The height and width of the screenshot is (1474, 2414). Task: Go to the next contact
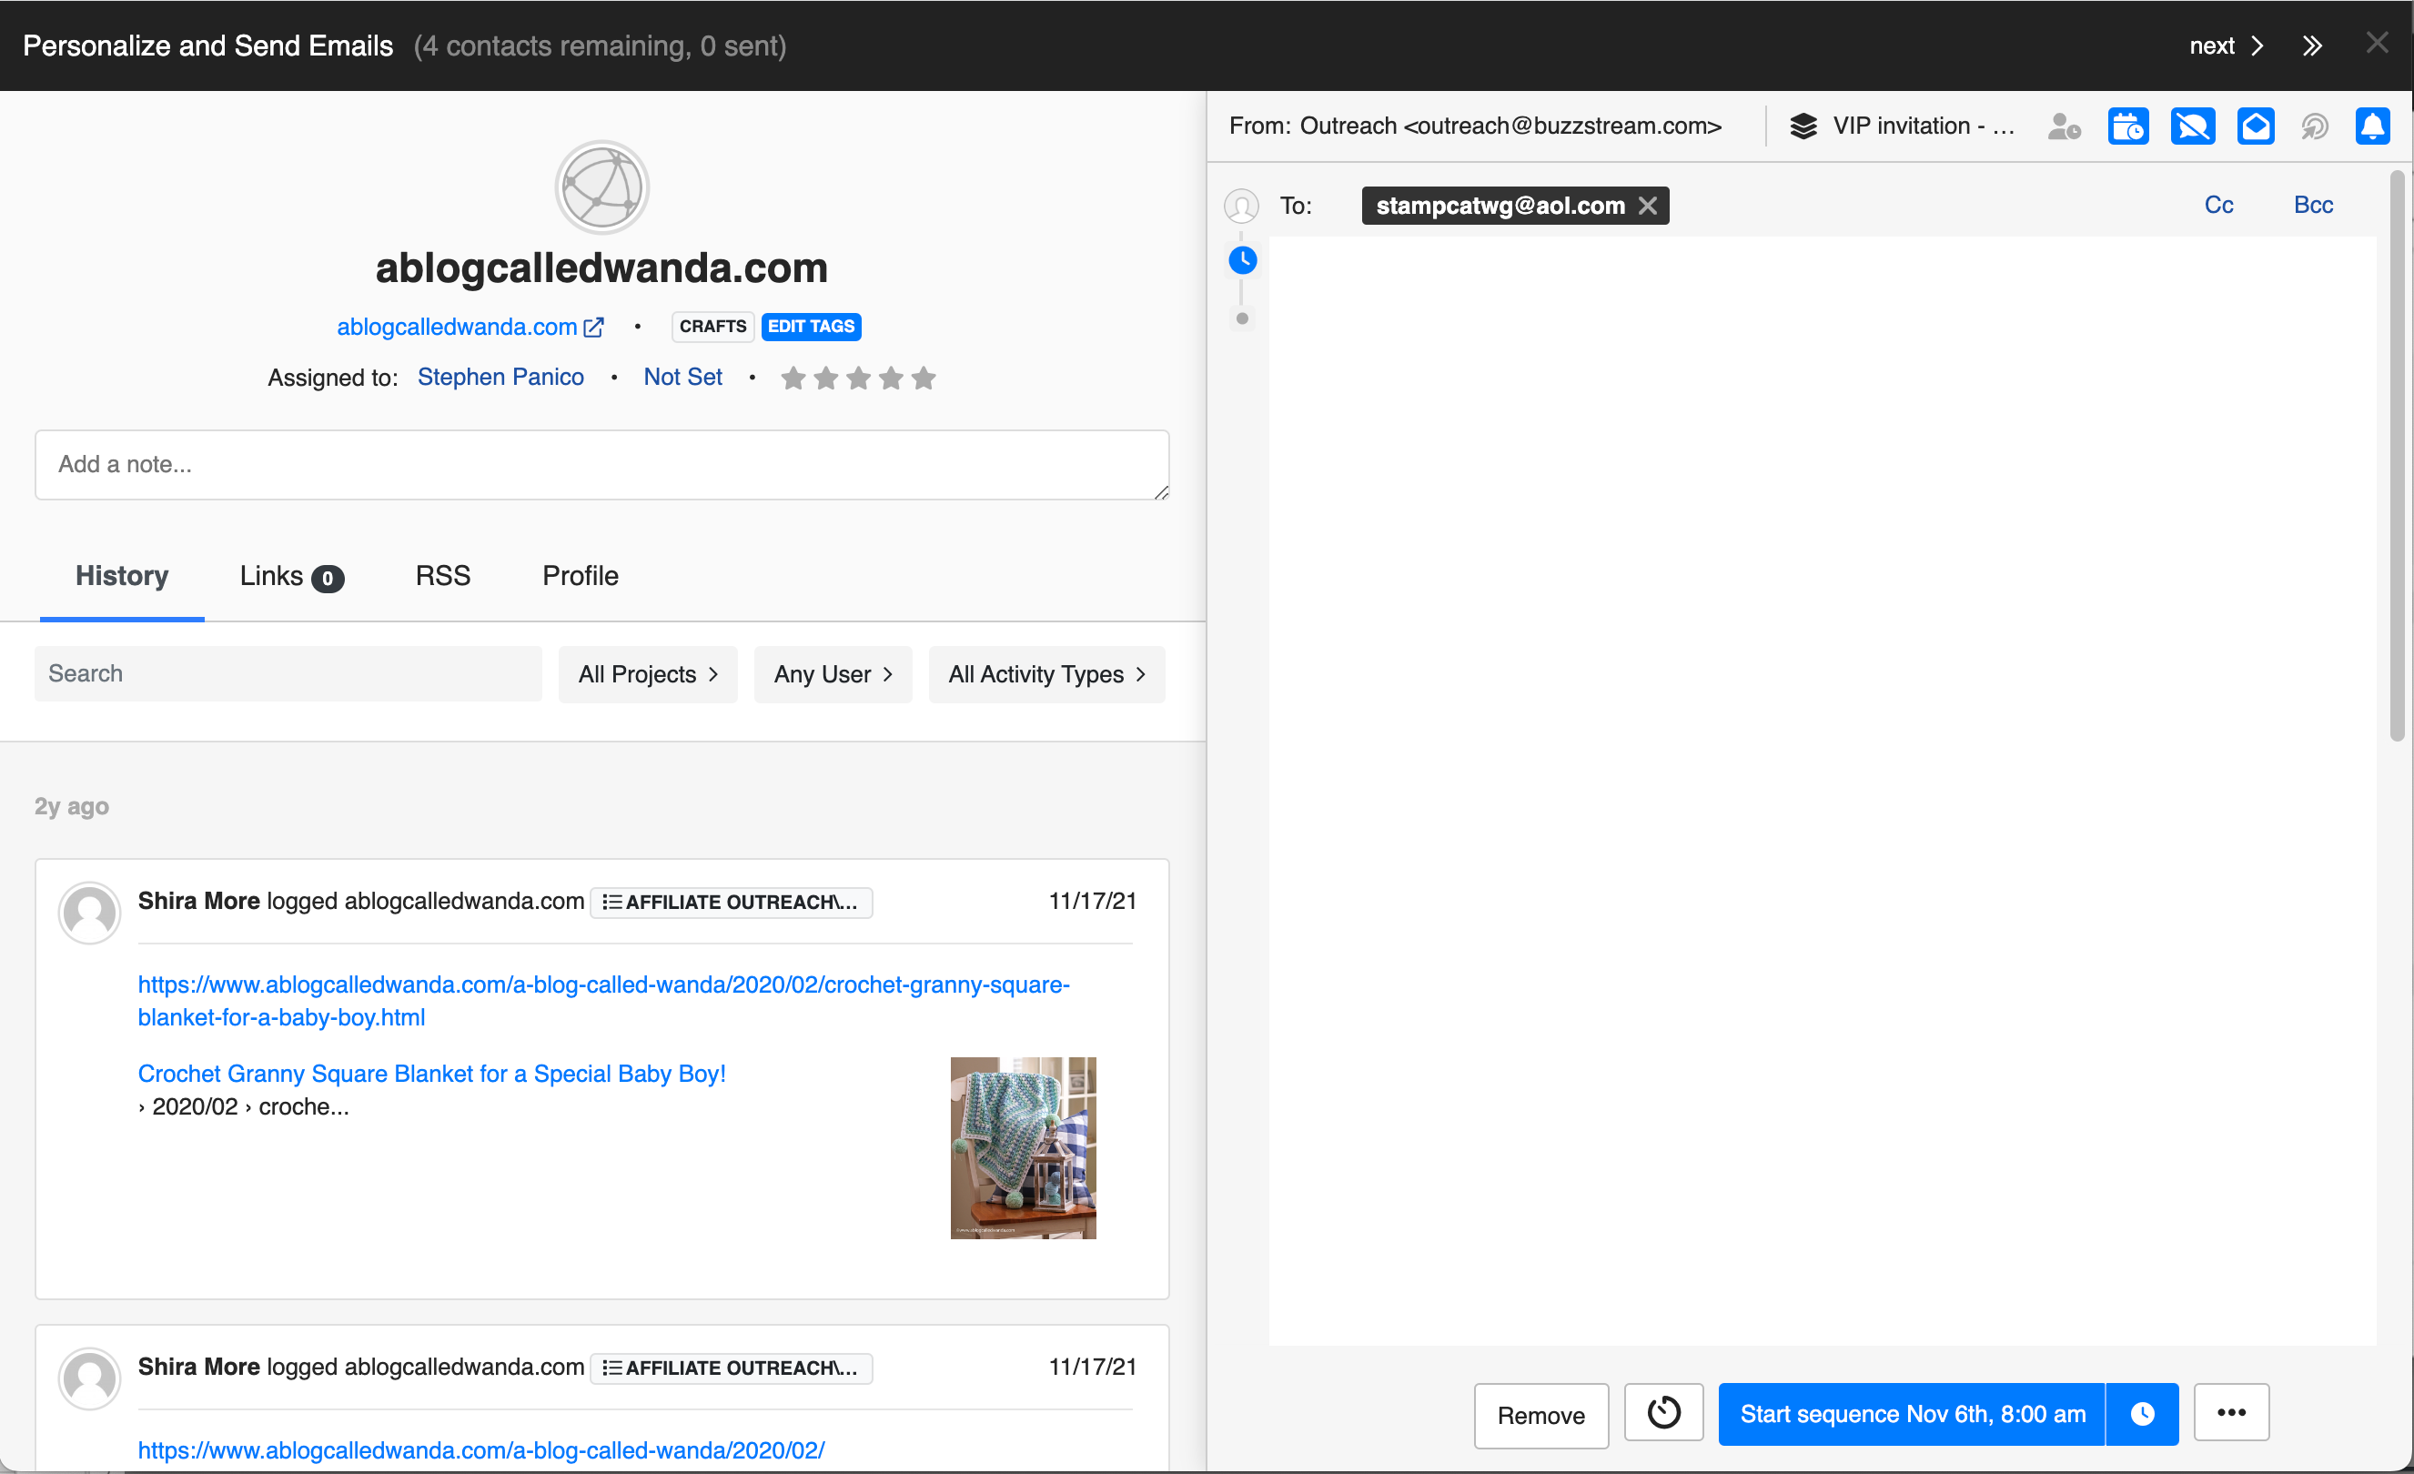tap(2226, 46)
